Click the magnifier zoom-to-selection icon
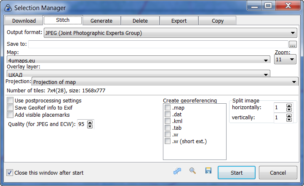Viewport: 304px width, 186px height. click(192, 171)
